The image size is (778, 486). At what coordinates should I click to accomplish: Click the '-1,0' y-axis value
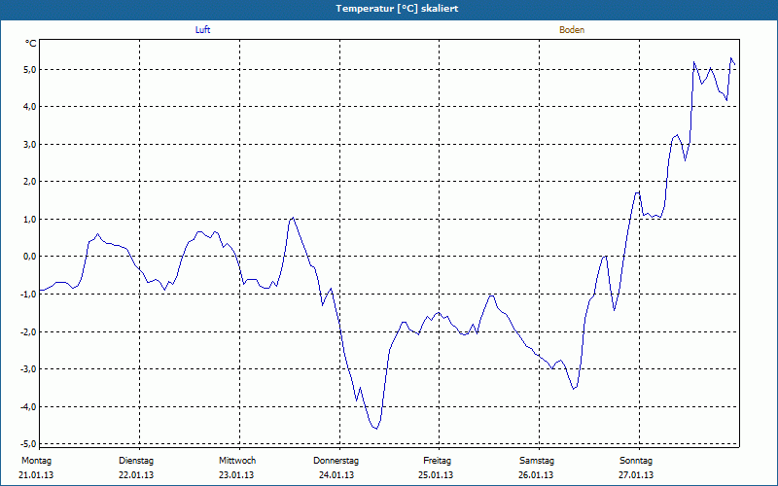(28, 295)
